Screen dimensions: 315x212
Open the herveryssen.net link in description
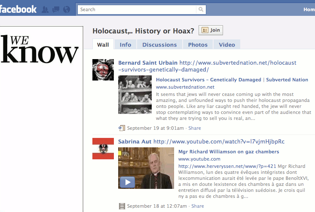[227, 166]
